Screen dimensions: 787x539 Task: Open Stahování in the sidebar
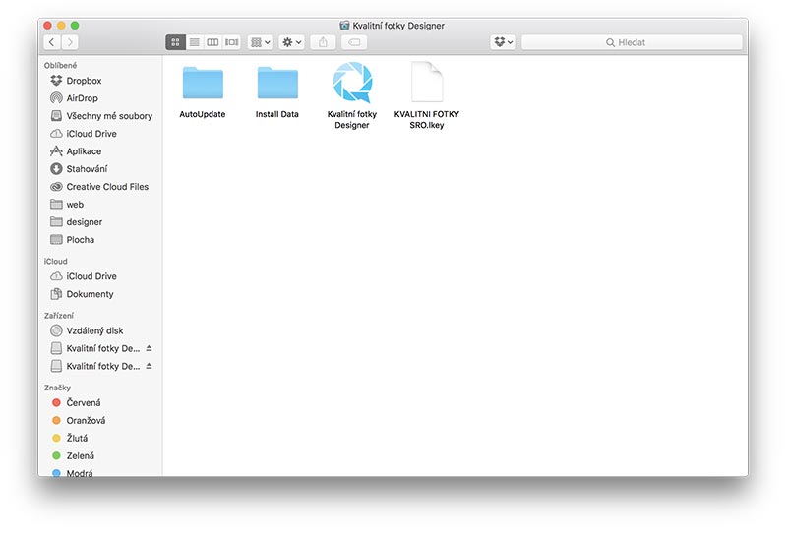(87, 168)
